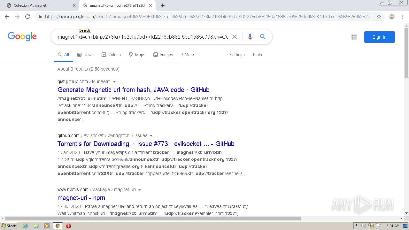View site security lock icon

(x=40, y=17)
